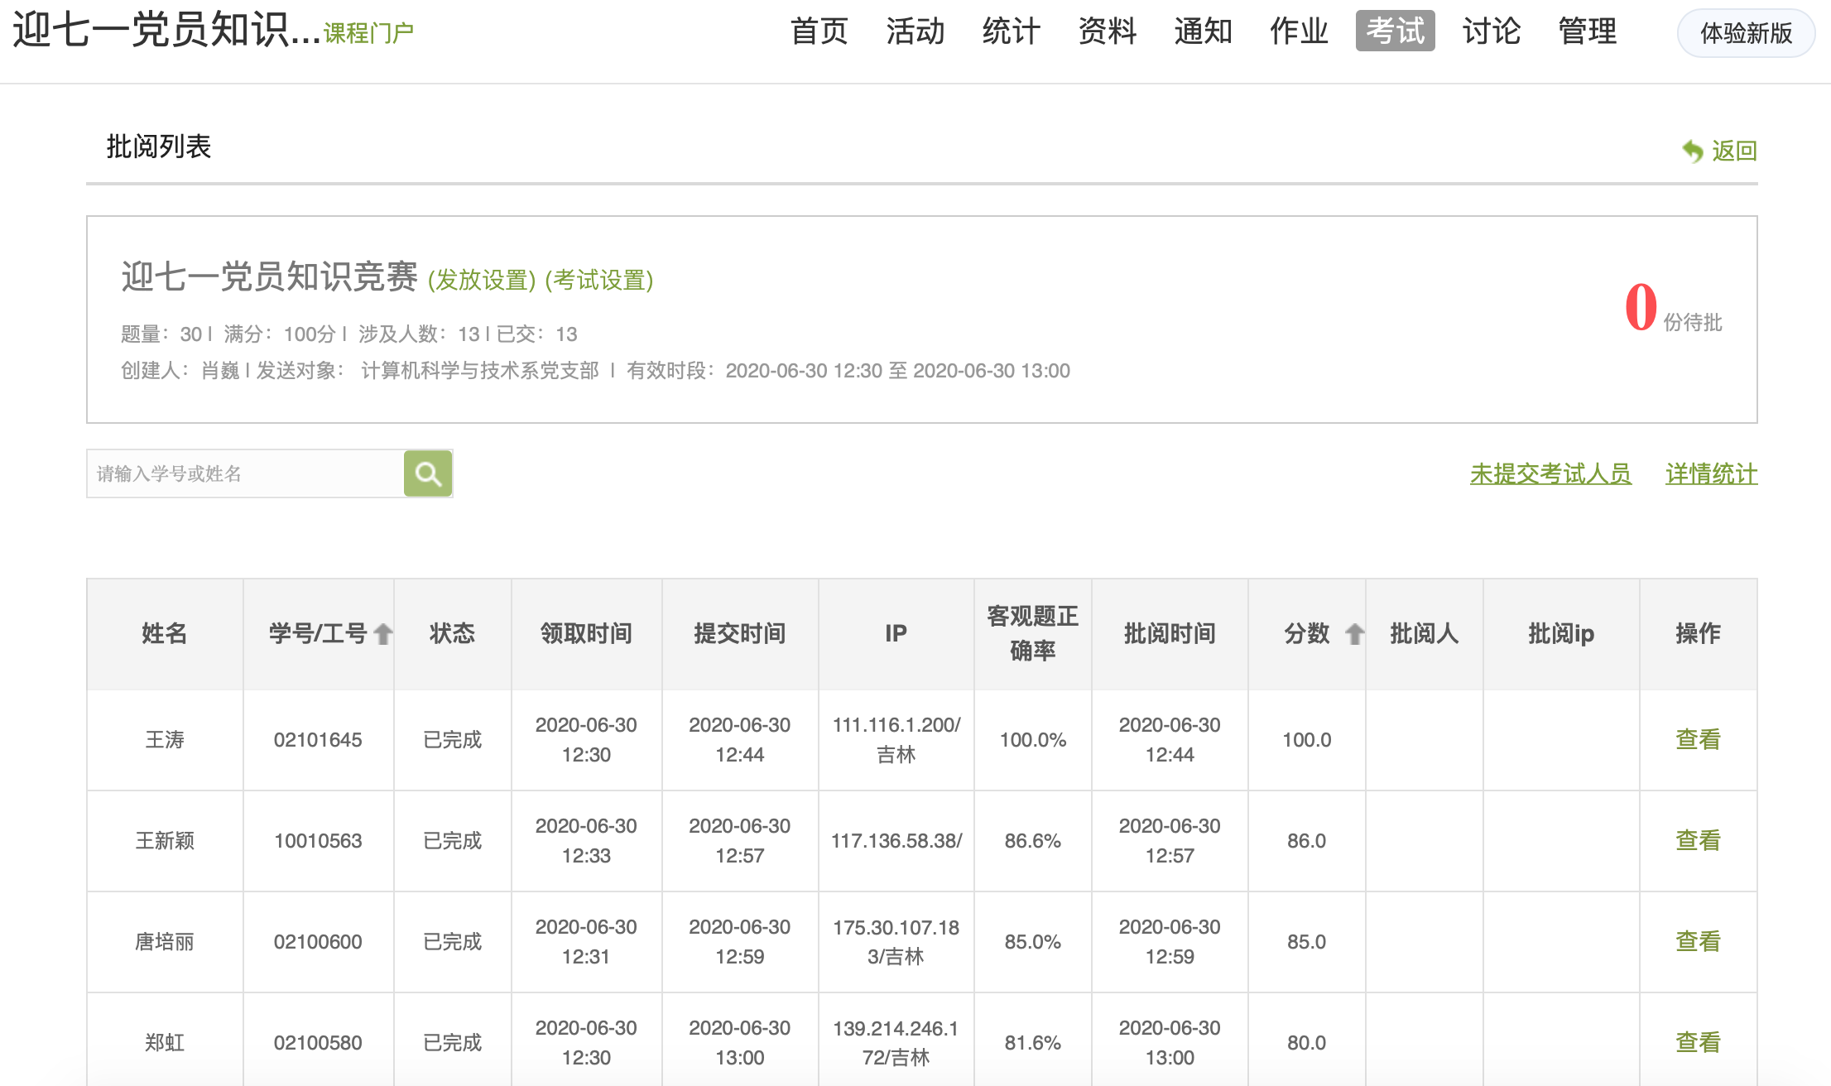Screen dimensions: 1831x1086
Task: Focus the 学号或姓名 search input
Action: pyautogui.click(x=245, y=473)
